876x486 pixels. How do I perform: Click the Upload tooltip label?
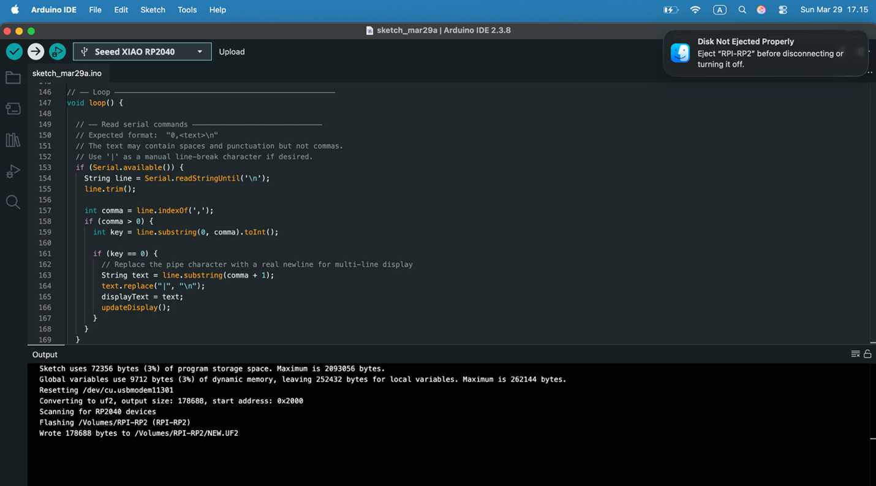tap(232, 51)
